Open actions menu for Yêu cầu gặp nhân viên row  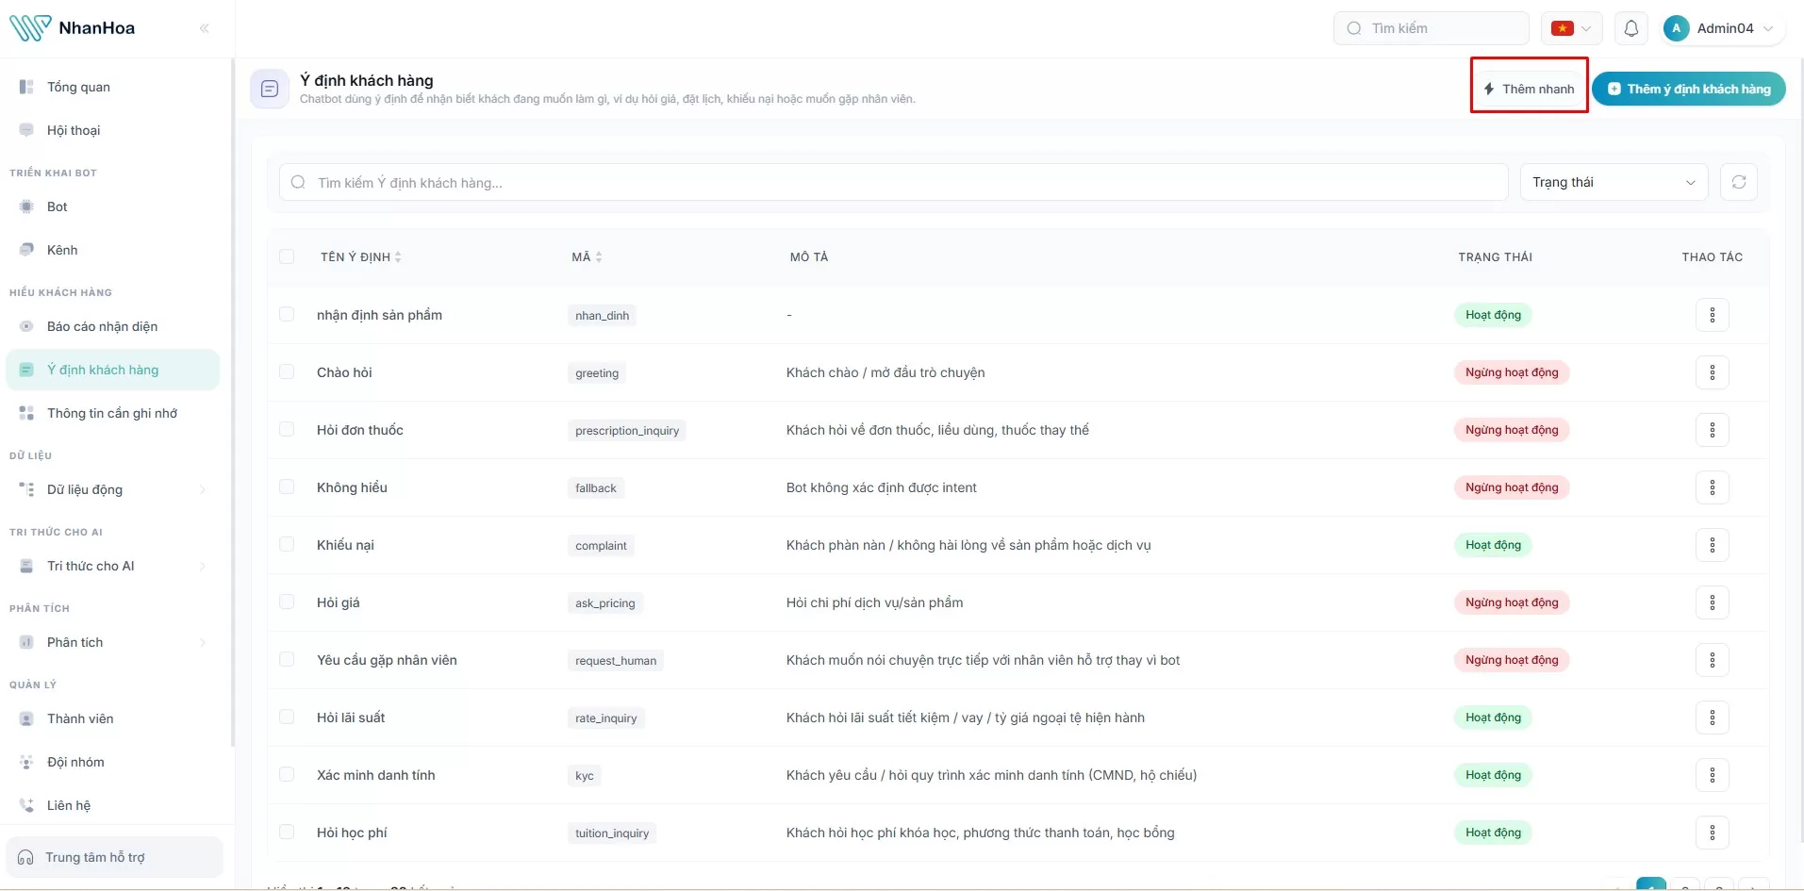[x=1713, y=660]
